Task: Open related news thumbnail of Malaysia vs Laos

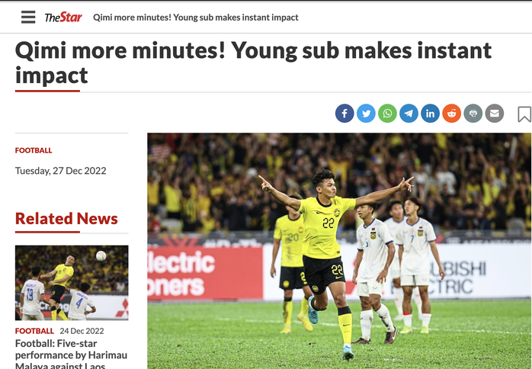Action: (x=72, y=283)
